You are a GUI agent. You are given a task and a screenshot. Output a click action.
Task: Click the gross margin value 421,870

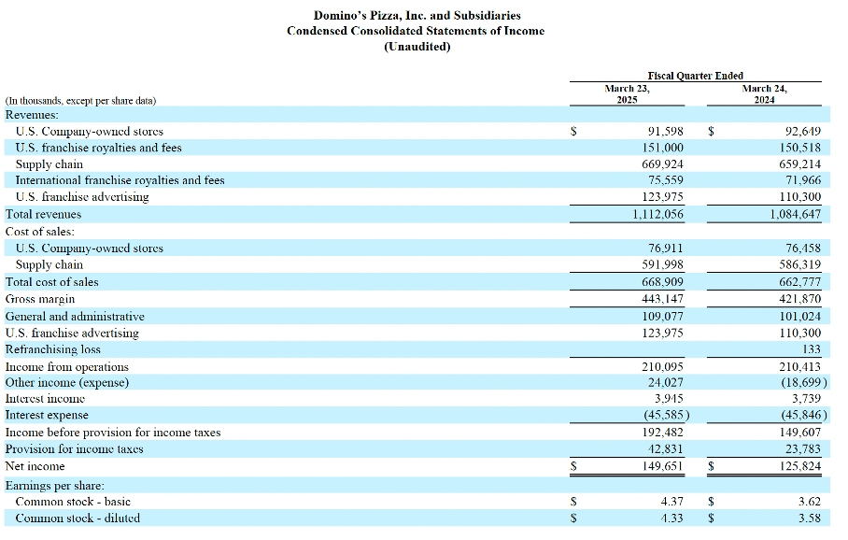pyautogui.click(x=799, y=299)
